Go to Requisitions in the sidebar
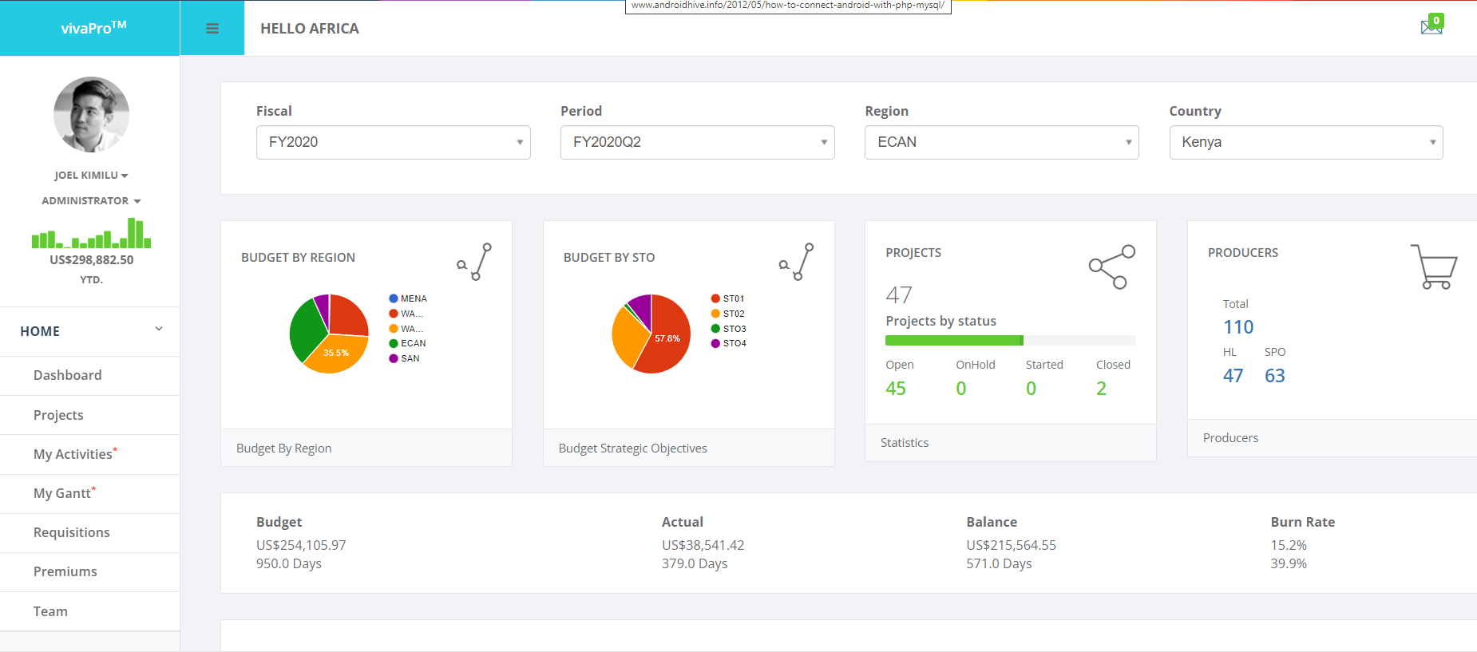The image size is (1477, 652). click(72, 532)
